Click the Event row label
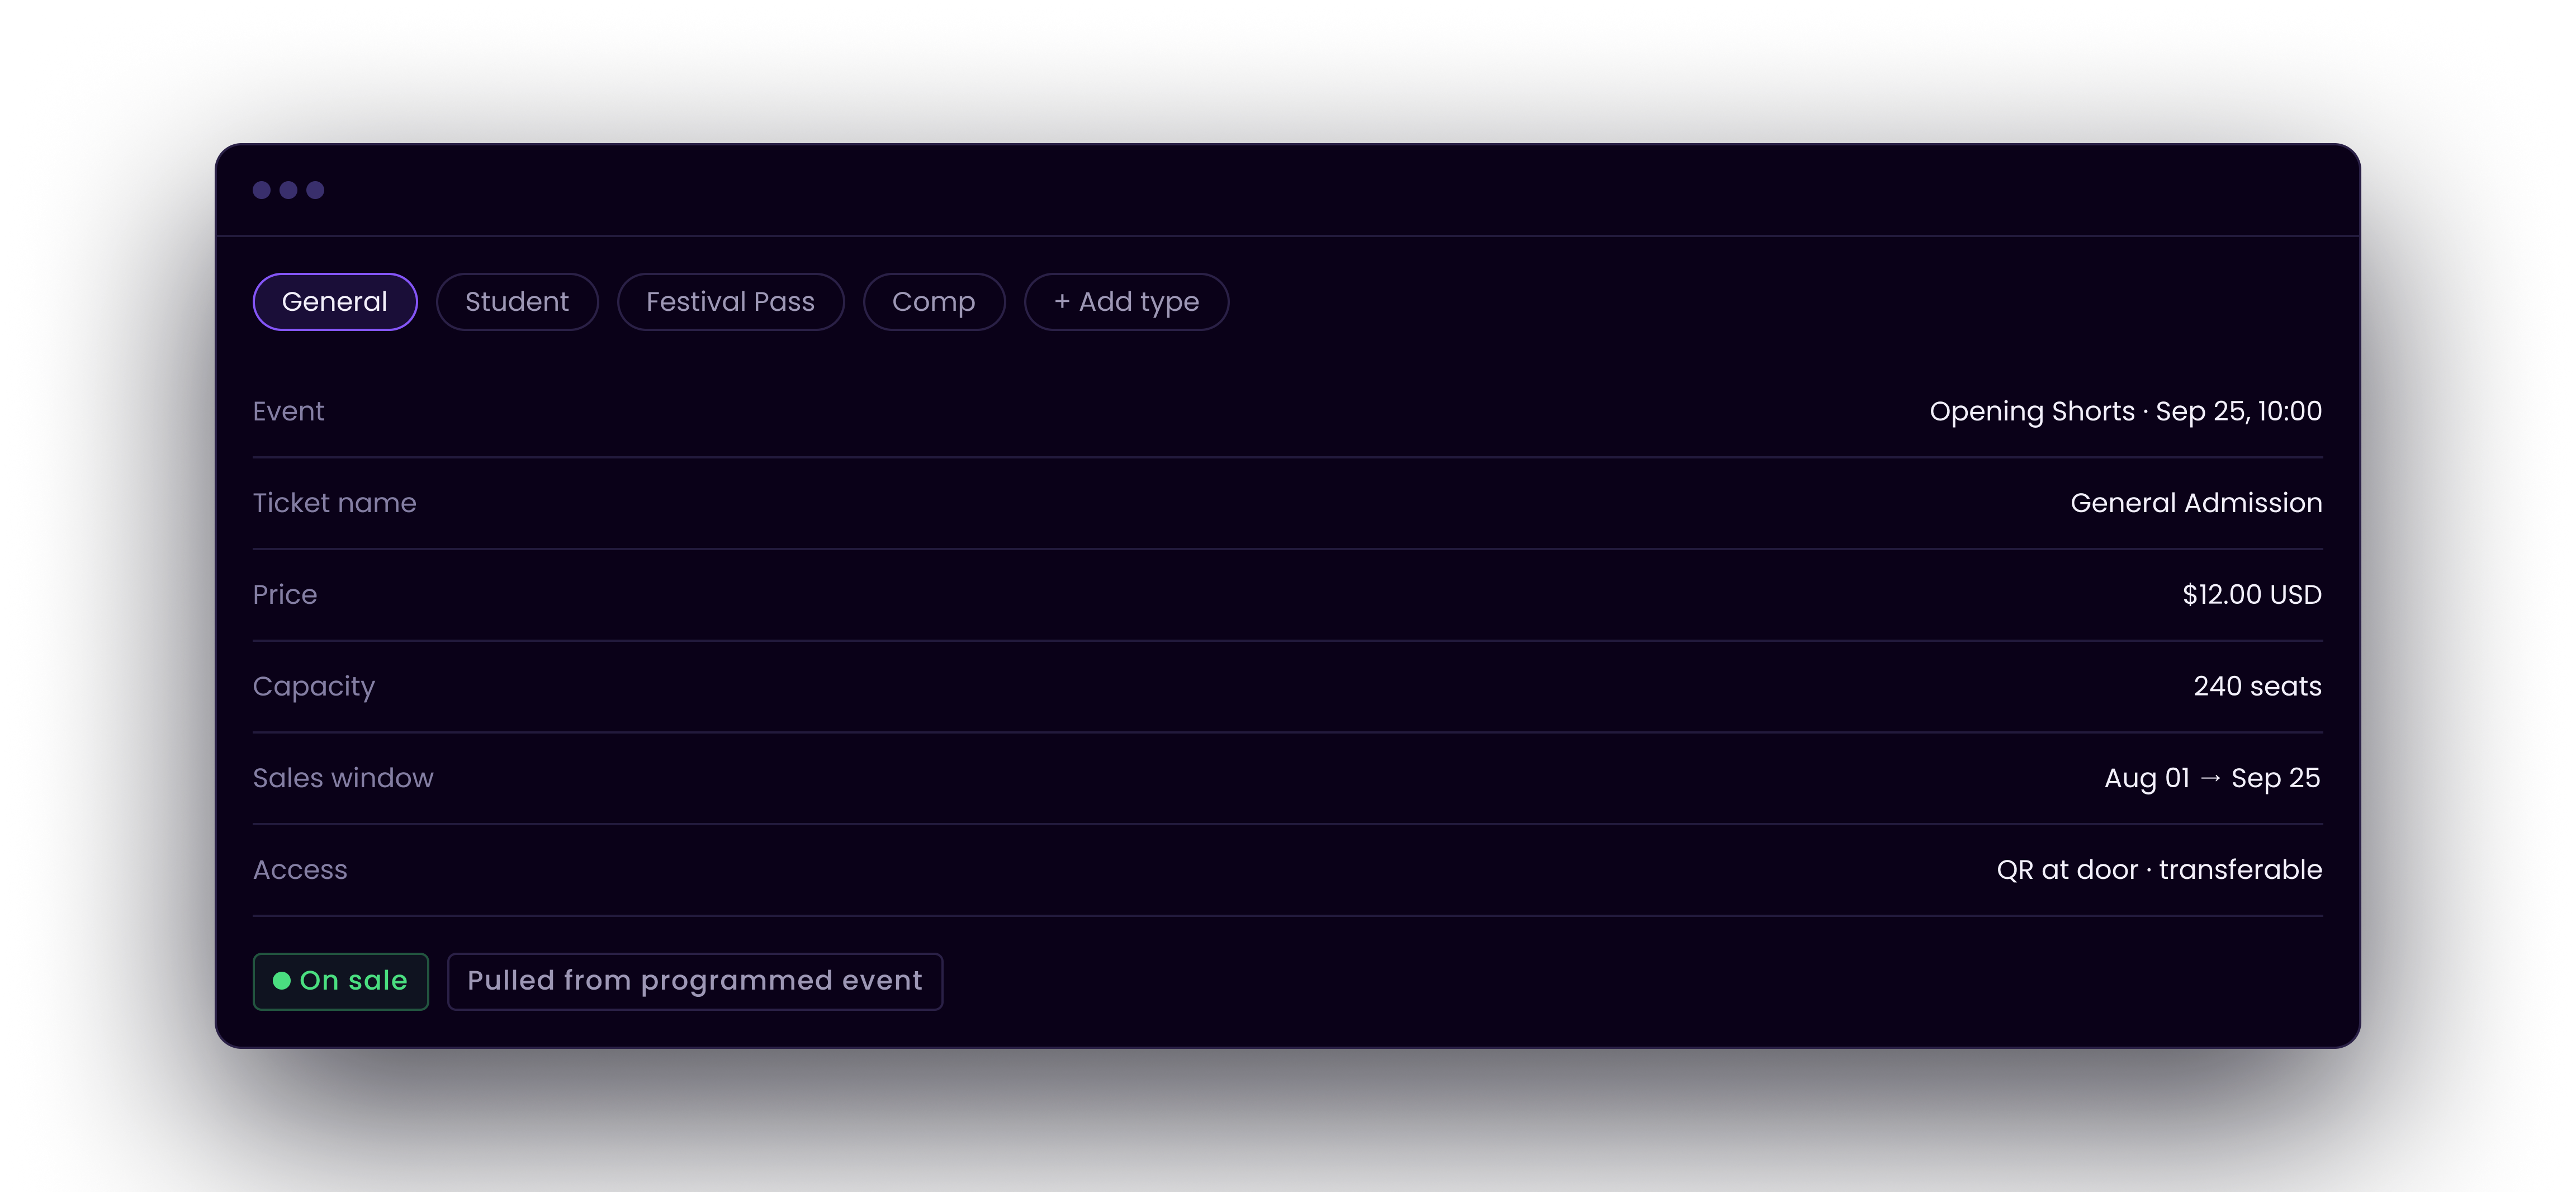 (x=288, y=411)
